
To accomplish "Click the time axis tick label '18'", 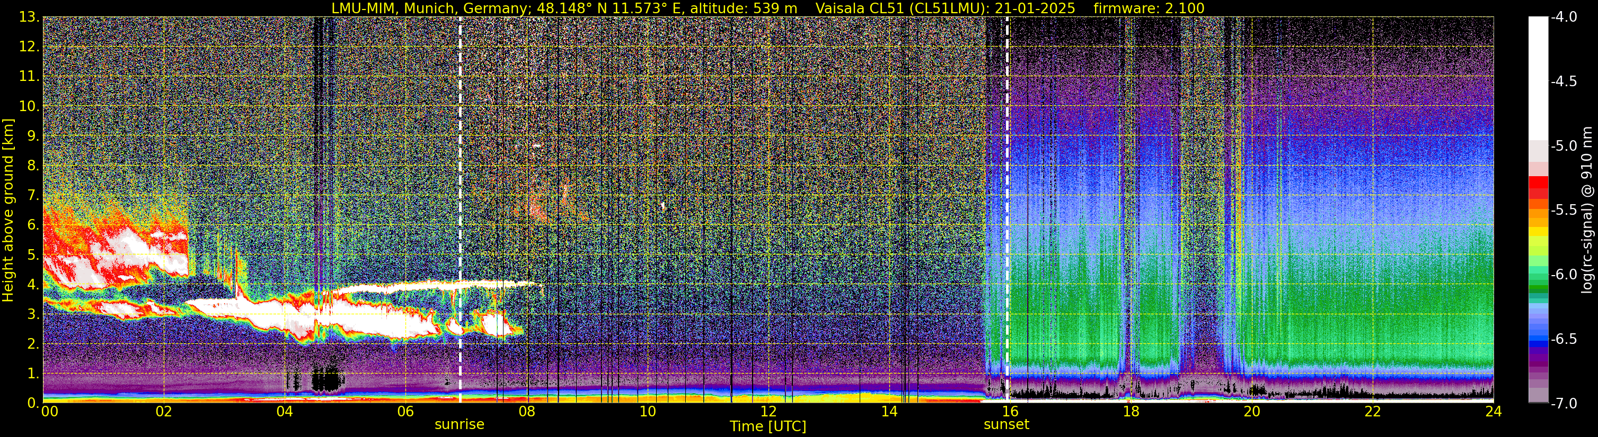I will 1131,412.
